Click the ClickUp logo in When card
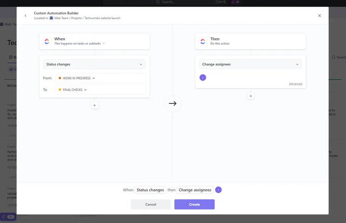This screenshot has width=346, height=223. pos(47,41)
